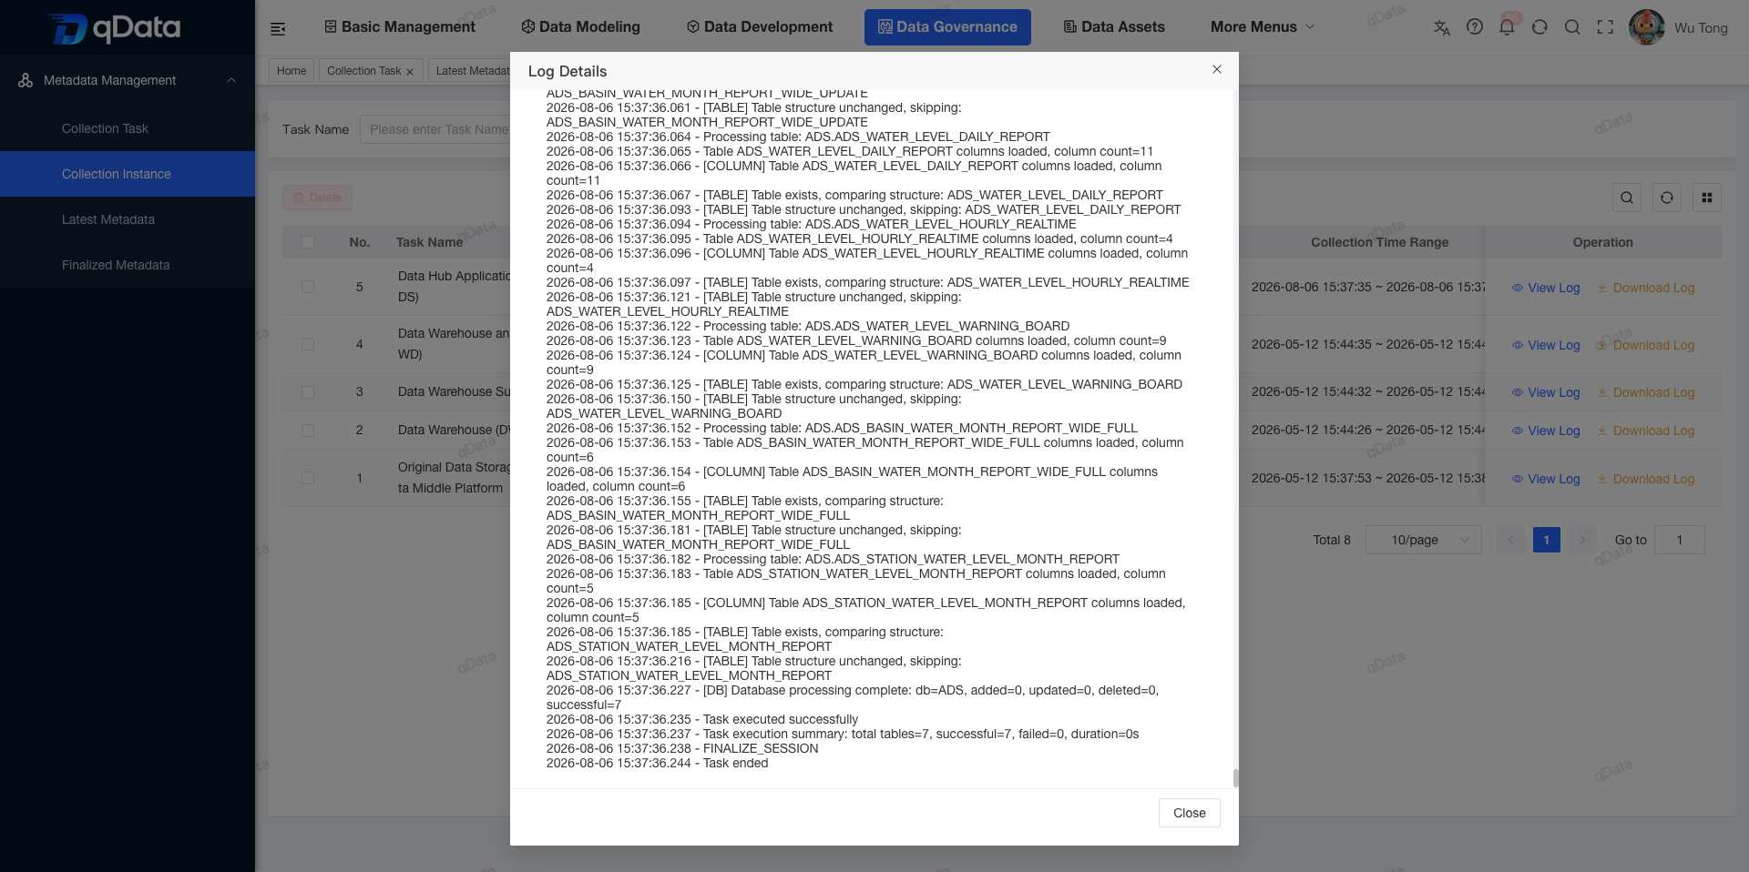Select page 1 in pagination
Image resolution: width=1749 pixels, height=872 pixels.
click(x=1546, y=540)
